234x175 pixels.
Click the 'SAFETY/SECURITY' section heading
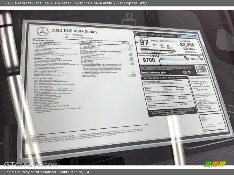point(43,78)
